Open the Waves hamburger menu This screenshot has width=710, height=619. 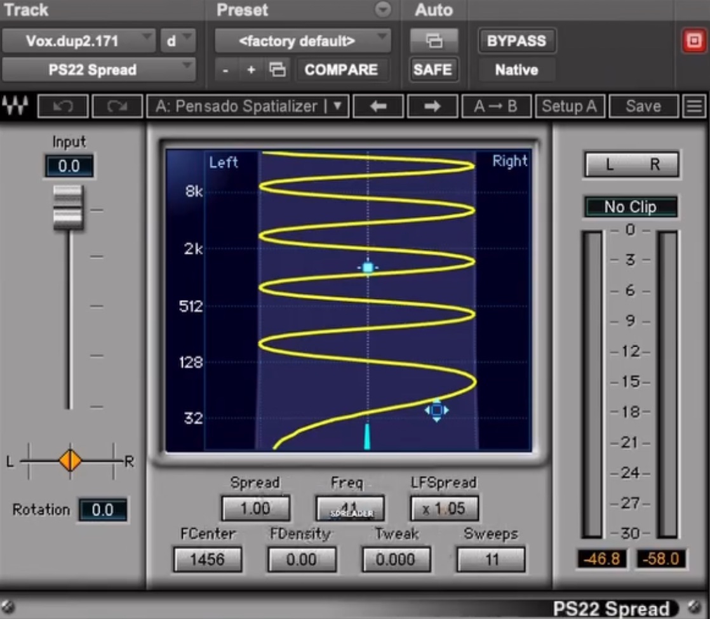click(694, 107)
